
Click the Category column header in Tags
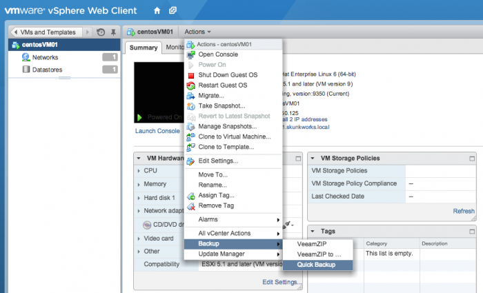[391, 243]
